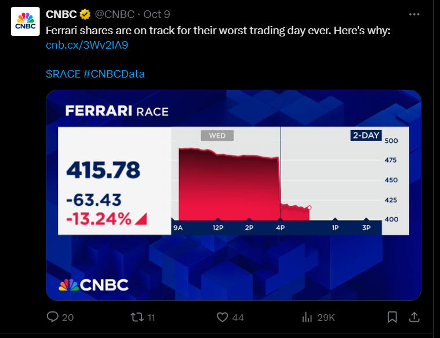
Task: Open the Ferrari stock chart image
Action: coord(233,195)
